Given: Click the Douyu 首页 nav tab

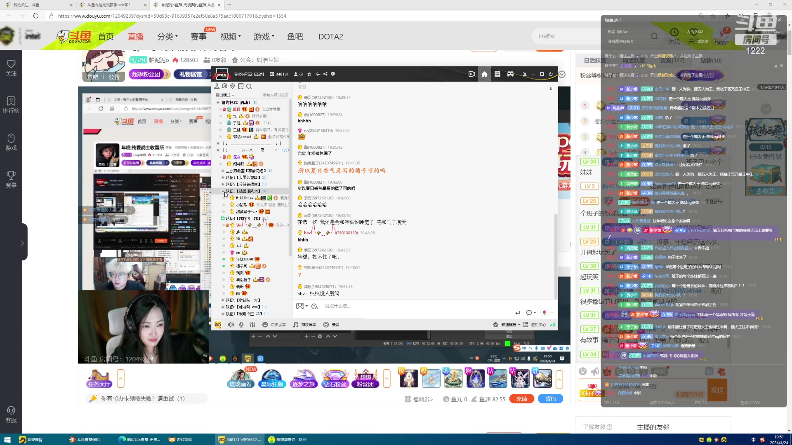Looking at the screenshot, I should click(x=106, y=37).
